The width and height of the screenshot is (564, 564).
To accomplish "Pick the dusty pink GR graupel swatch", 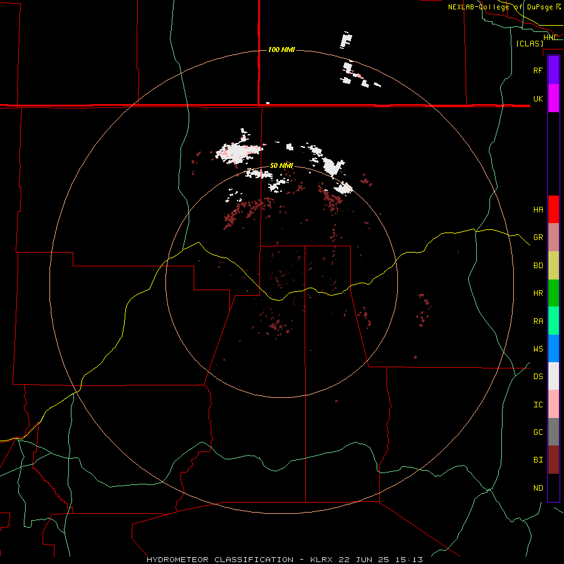I will pos(553,238).
